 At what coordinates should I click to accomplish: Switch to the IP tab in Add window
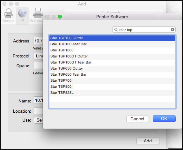coord(22,16)
